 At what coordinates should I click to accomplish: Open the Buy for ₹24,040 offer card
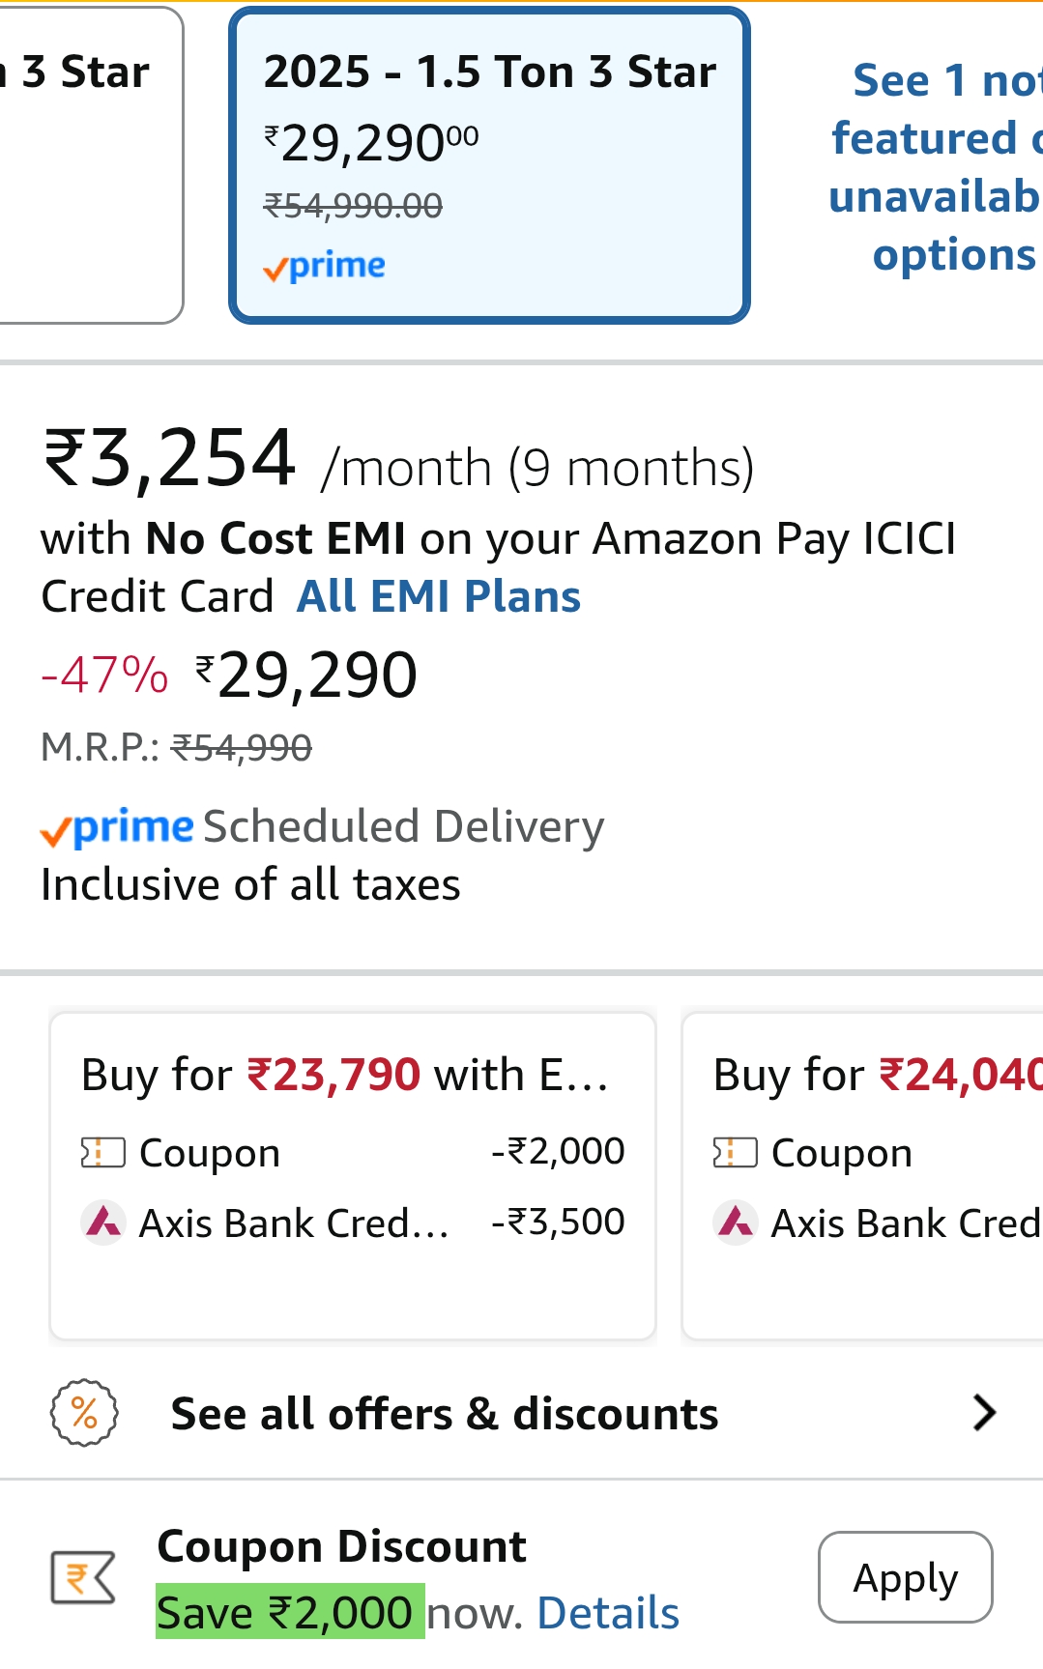click(x=862, y=1175)
